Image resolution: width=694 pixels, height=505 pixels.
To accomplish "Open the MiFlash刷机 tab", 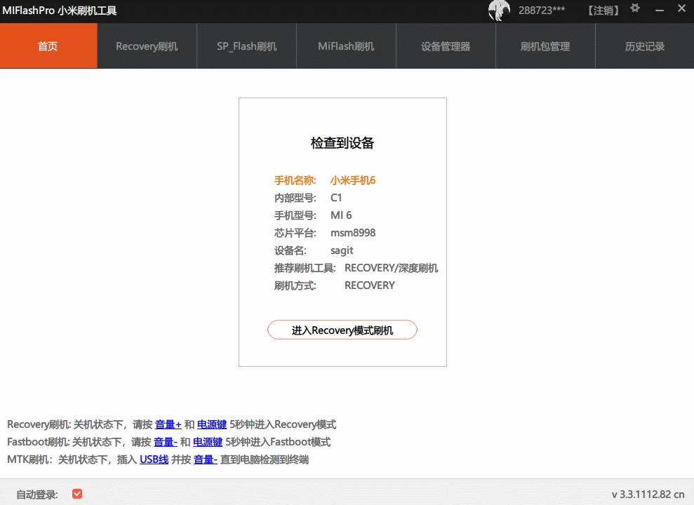I will pyautogui.click(x=345, y=46).
